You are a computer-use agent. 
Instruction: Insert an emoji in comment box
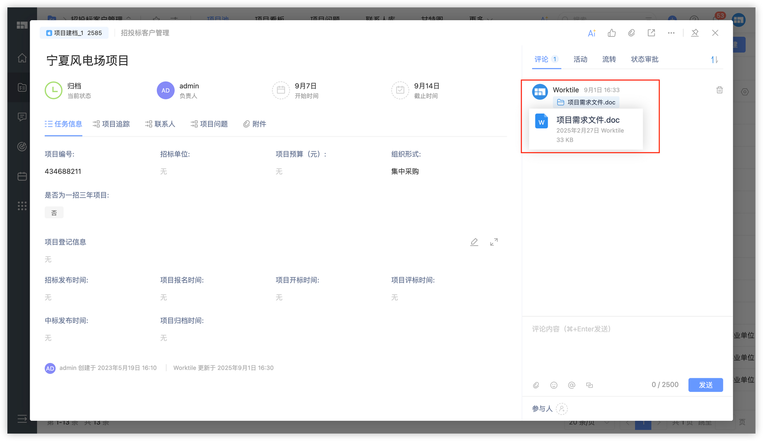pos(554,385)
